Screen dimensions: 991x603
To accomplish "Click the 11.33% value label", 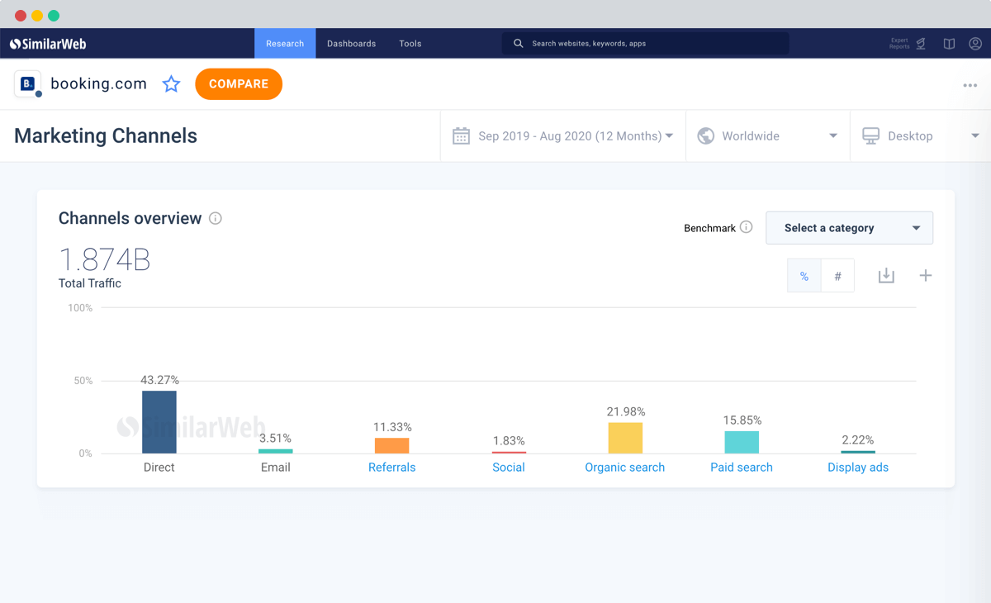I will point(392,427).
